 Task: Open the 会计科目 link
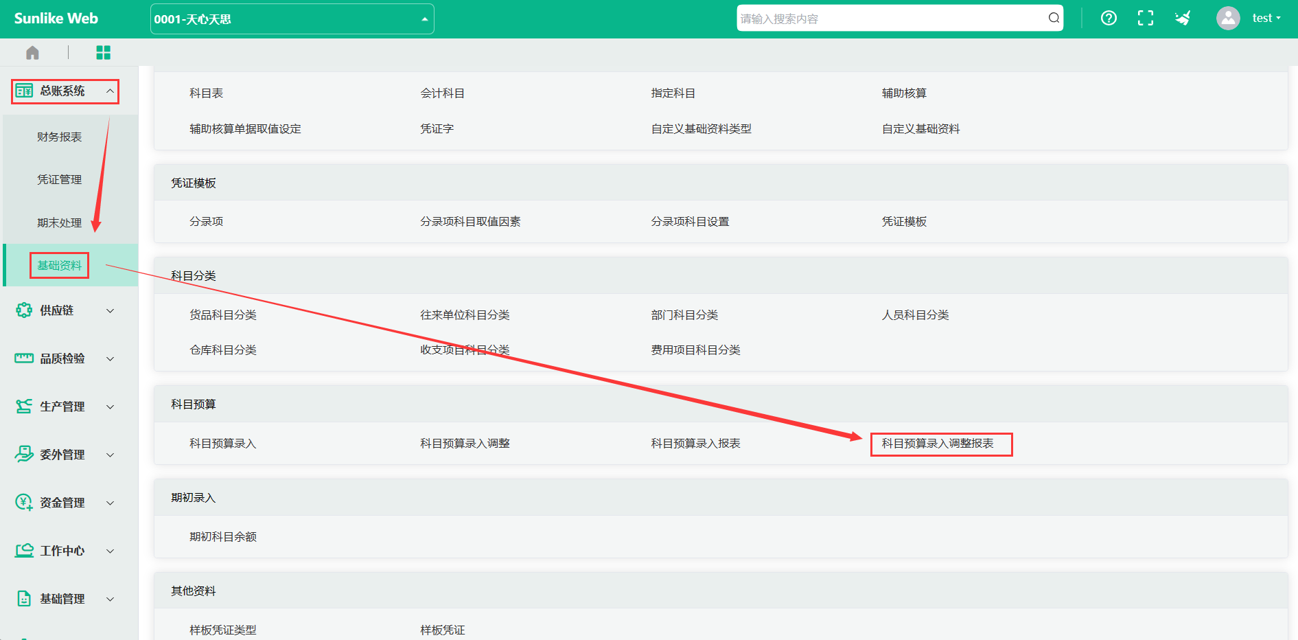coord(443,93)
